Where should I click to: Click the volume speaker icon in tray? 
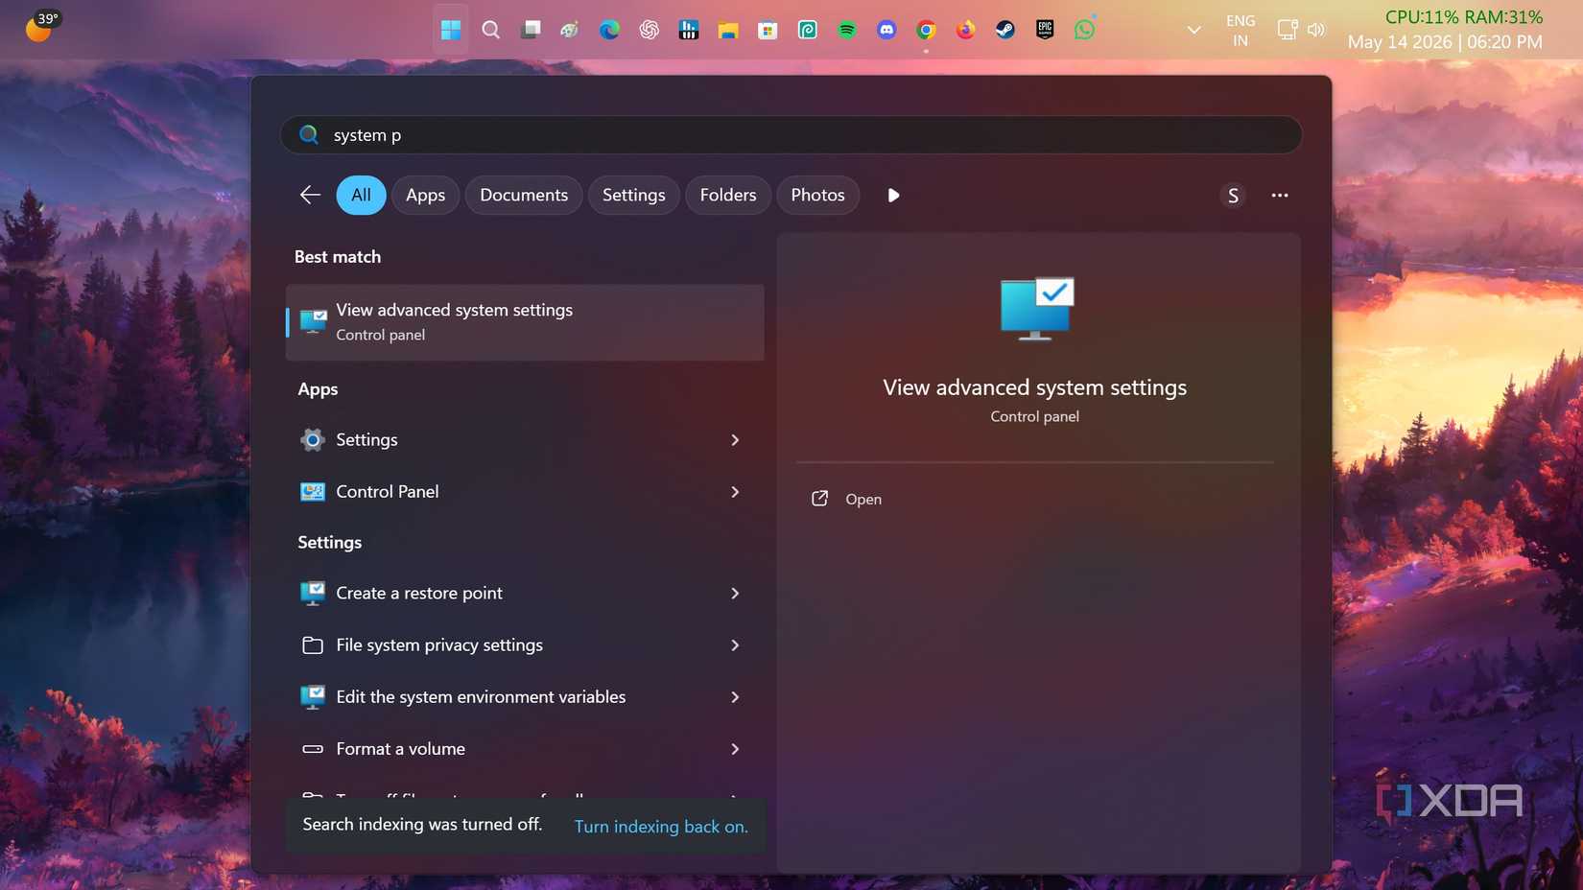point(1316,30)
